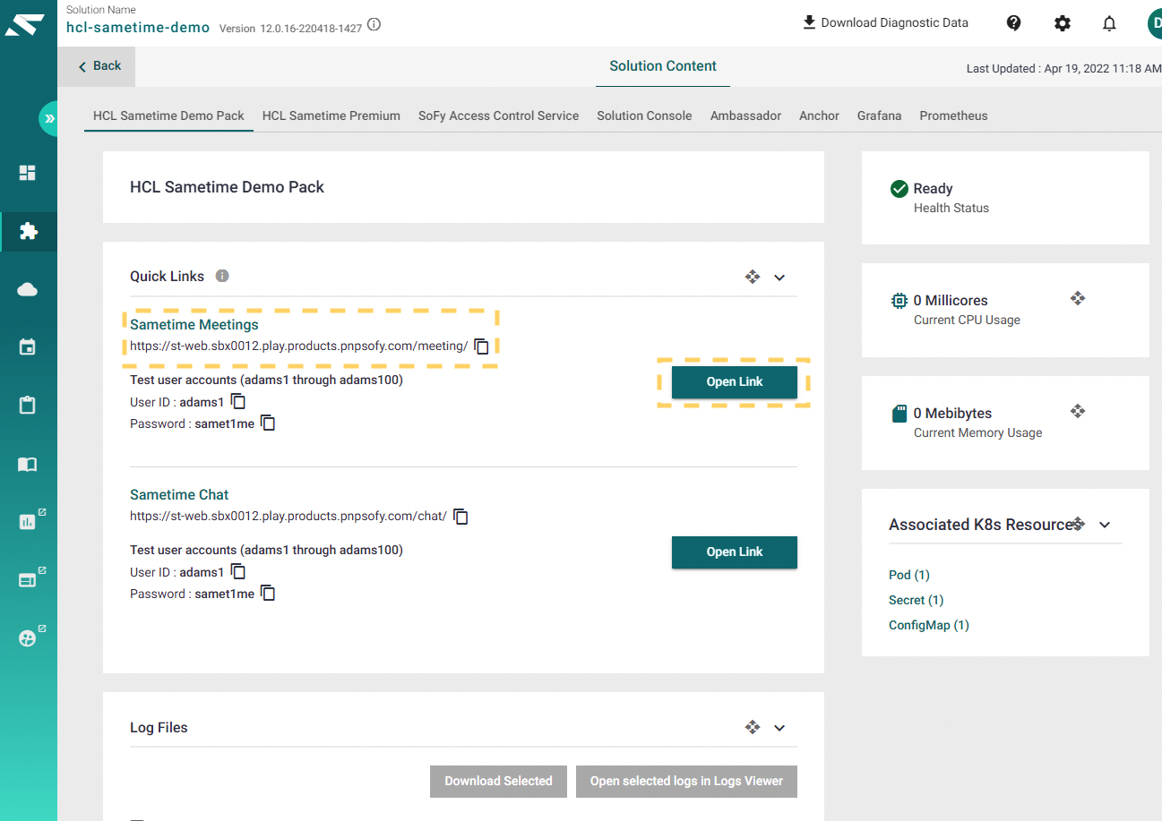1162x821 pixels.
Task: Click Open selected logs in Logs Viewer
Action: [x=686, y=781]
